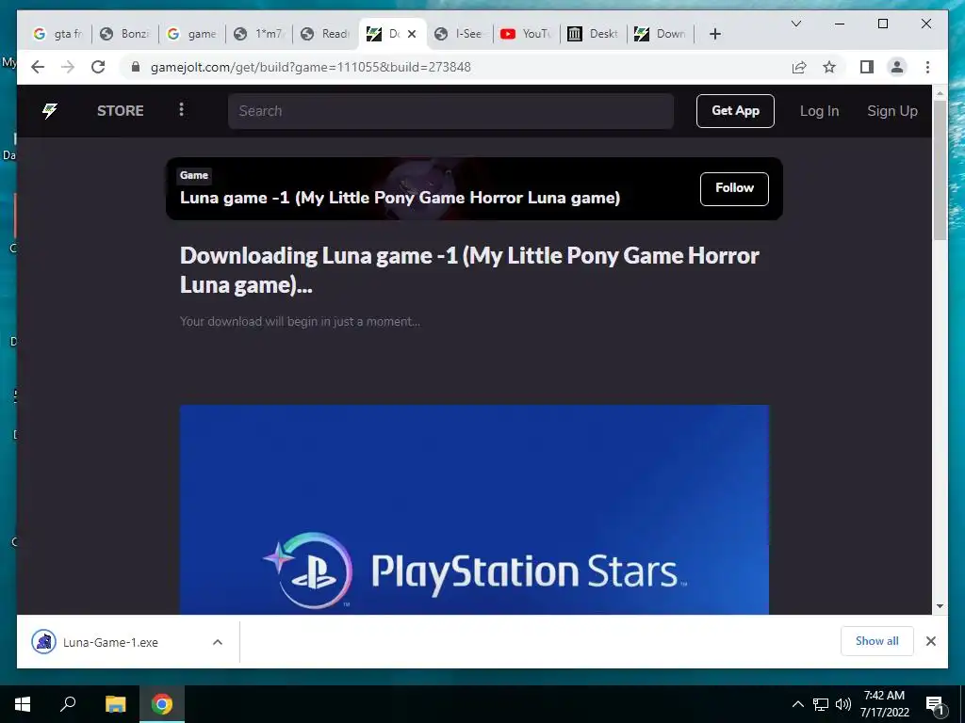Screen dimensions: 965x723
Task: Close the active download tab
Action: [412, 34]
